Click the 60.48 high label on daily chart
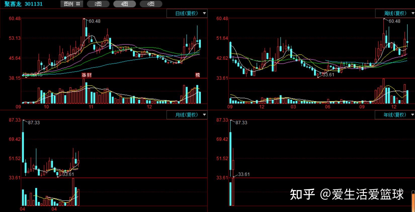This screenshot has height=212, width=415. [95, 21]
